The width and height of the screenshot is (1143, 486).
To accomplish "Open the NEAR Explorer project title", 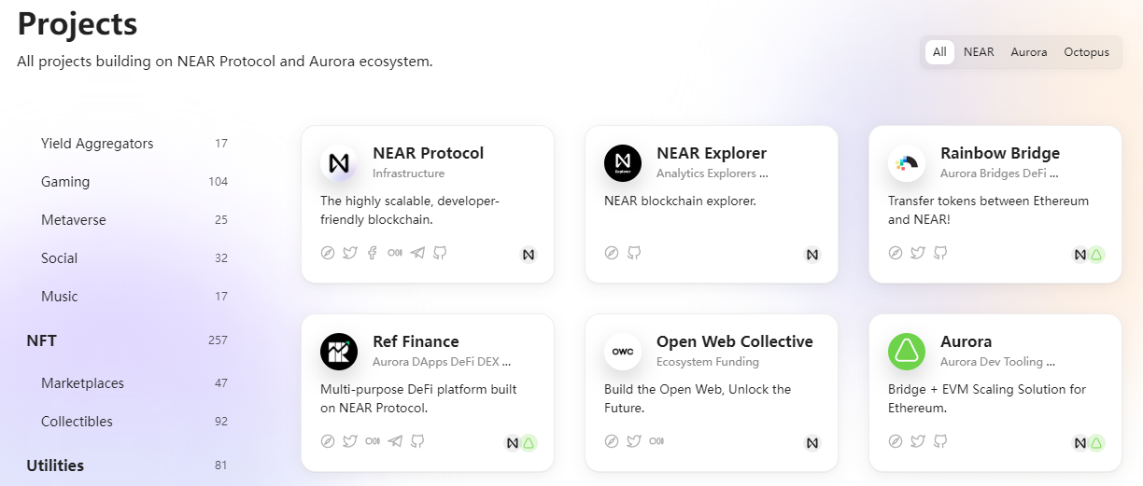I will (712, 153).
